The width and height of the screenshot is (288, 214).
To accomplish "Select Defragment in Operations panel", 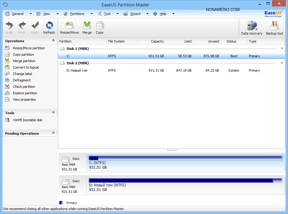I will tap(21, 80).
